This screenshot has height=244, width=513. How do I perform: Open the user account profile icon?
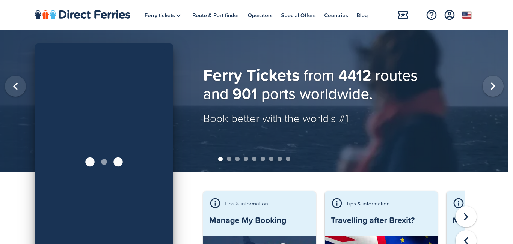coord(450,15)
